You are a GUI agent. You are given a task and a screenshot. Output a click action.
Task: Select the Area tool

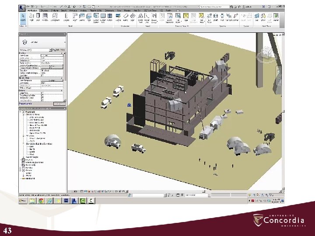pos(186,17)
